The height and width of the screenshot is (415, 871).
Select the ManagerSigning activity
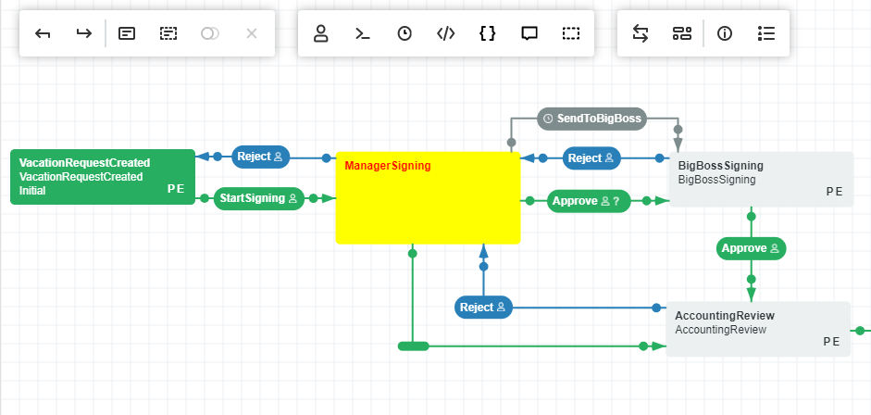429,198
